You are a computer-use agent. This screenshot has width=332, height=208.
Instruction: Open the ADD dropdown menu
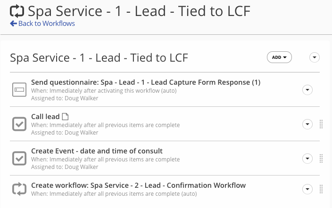pyautogui.click(x=280, y=57)
